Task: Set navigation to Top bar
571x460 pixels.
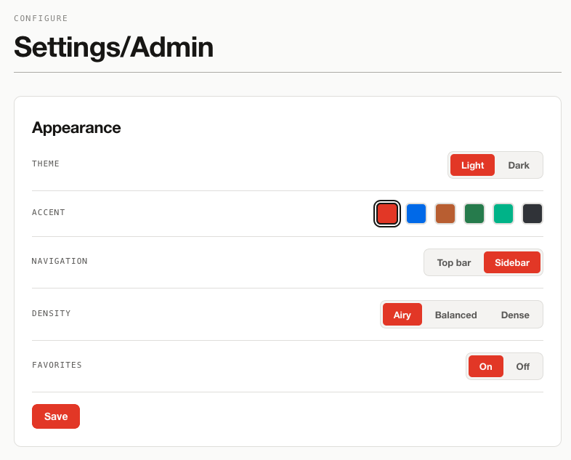Action: tap(454, 262)
